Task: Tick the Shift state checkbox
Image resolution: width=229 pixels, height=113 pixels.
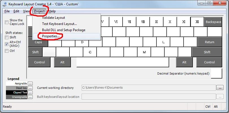Action: pos(6,37)
